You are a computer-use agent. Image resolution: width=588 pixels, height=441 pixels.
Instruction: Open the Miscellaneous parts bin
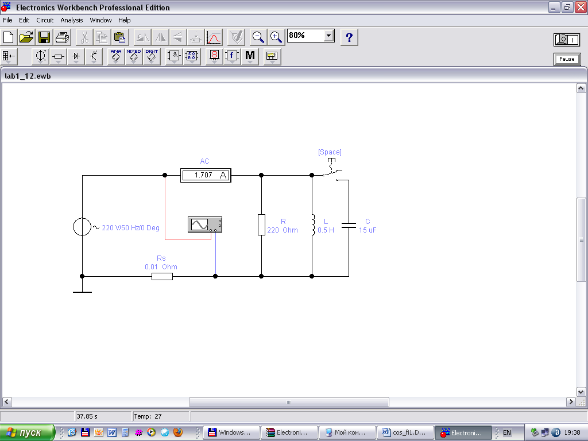pos(250,56)
